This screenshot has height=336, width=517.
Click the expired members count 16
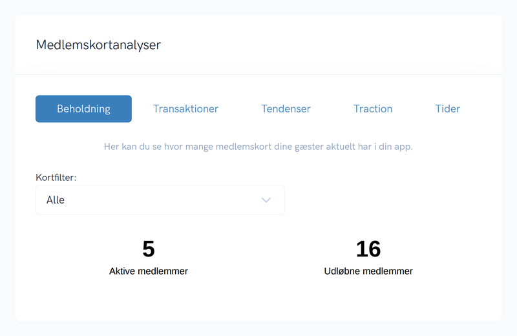point(368,249)
